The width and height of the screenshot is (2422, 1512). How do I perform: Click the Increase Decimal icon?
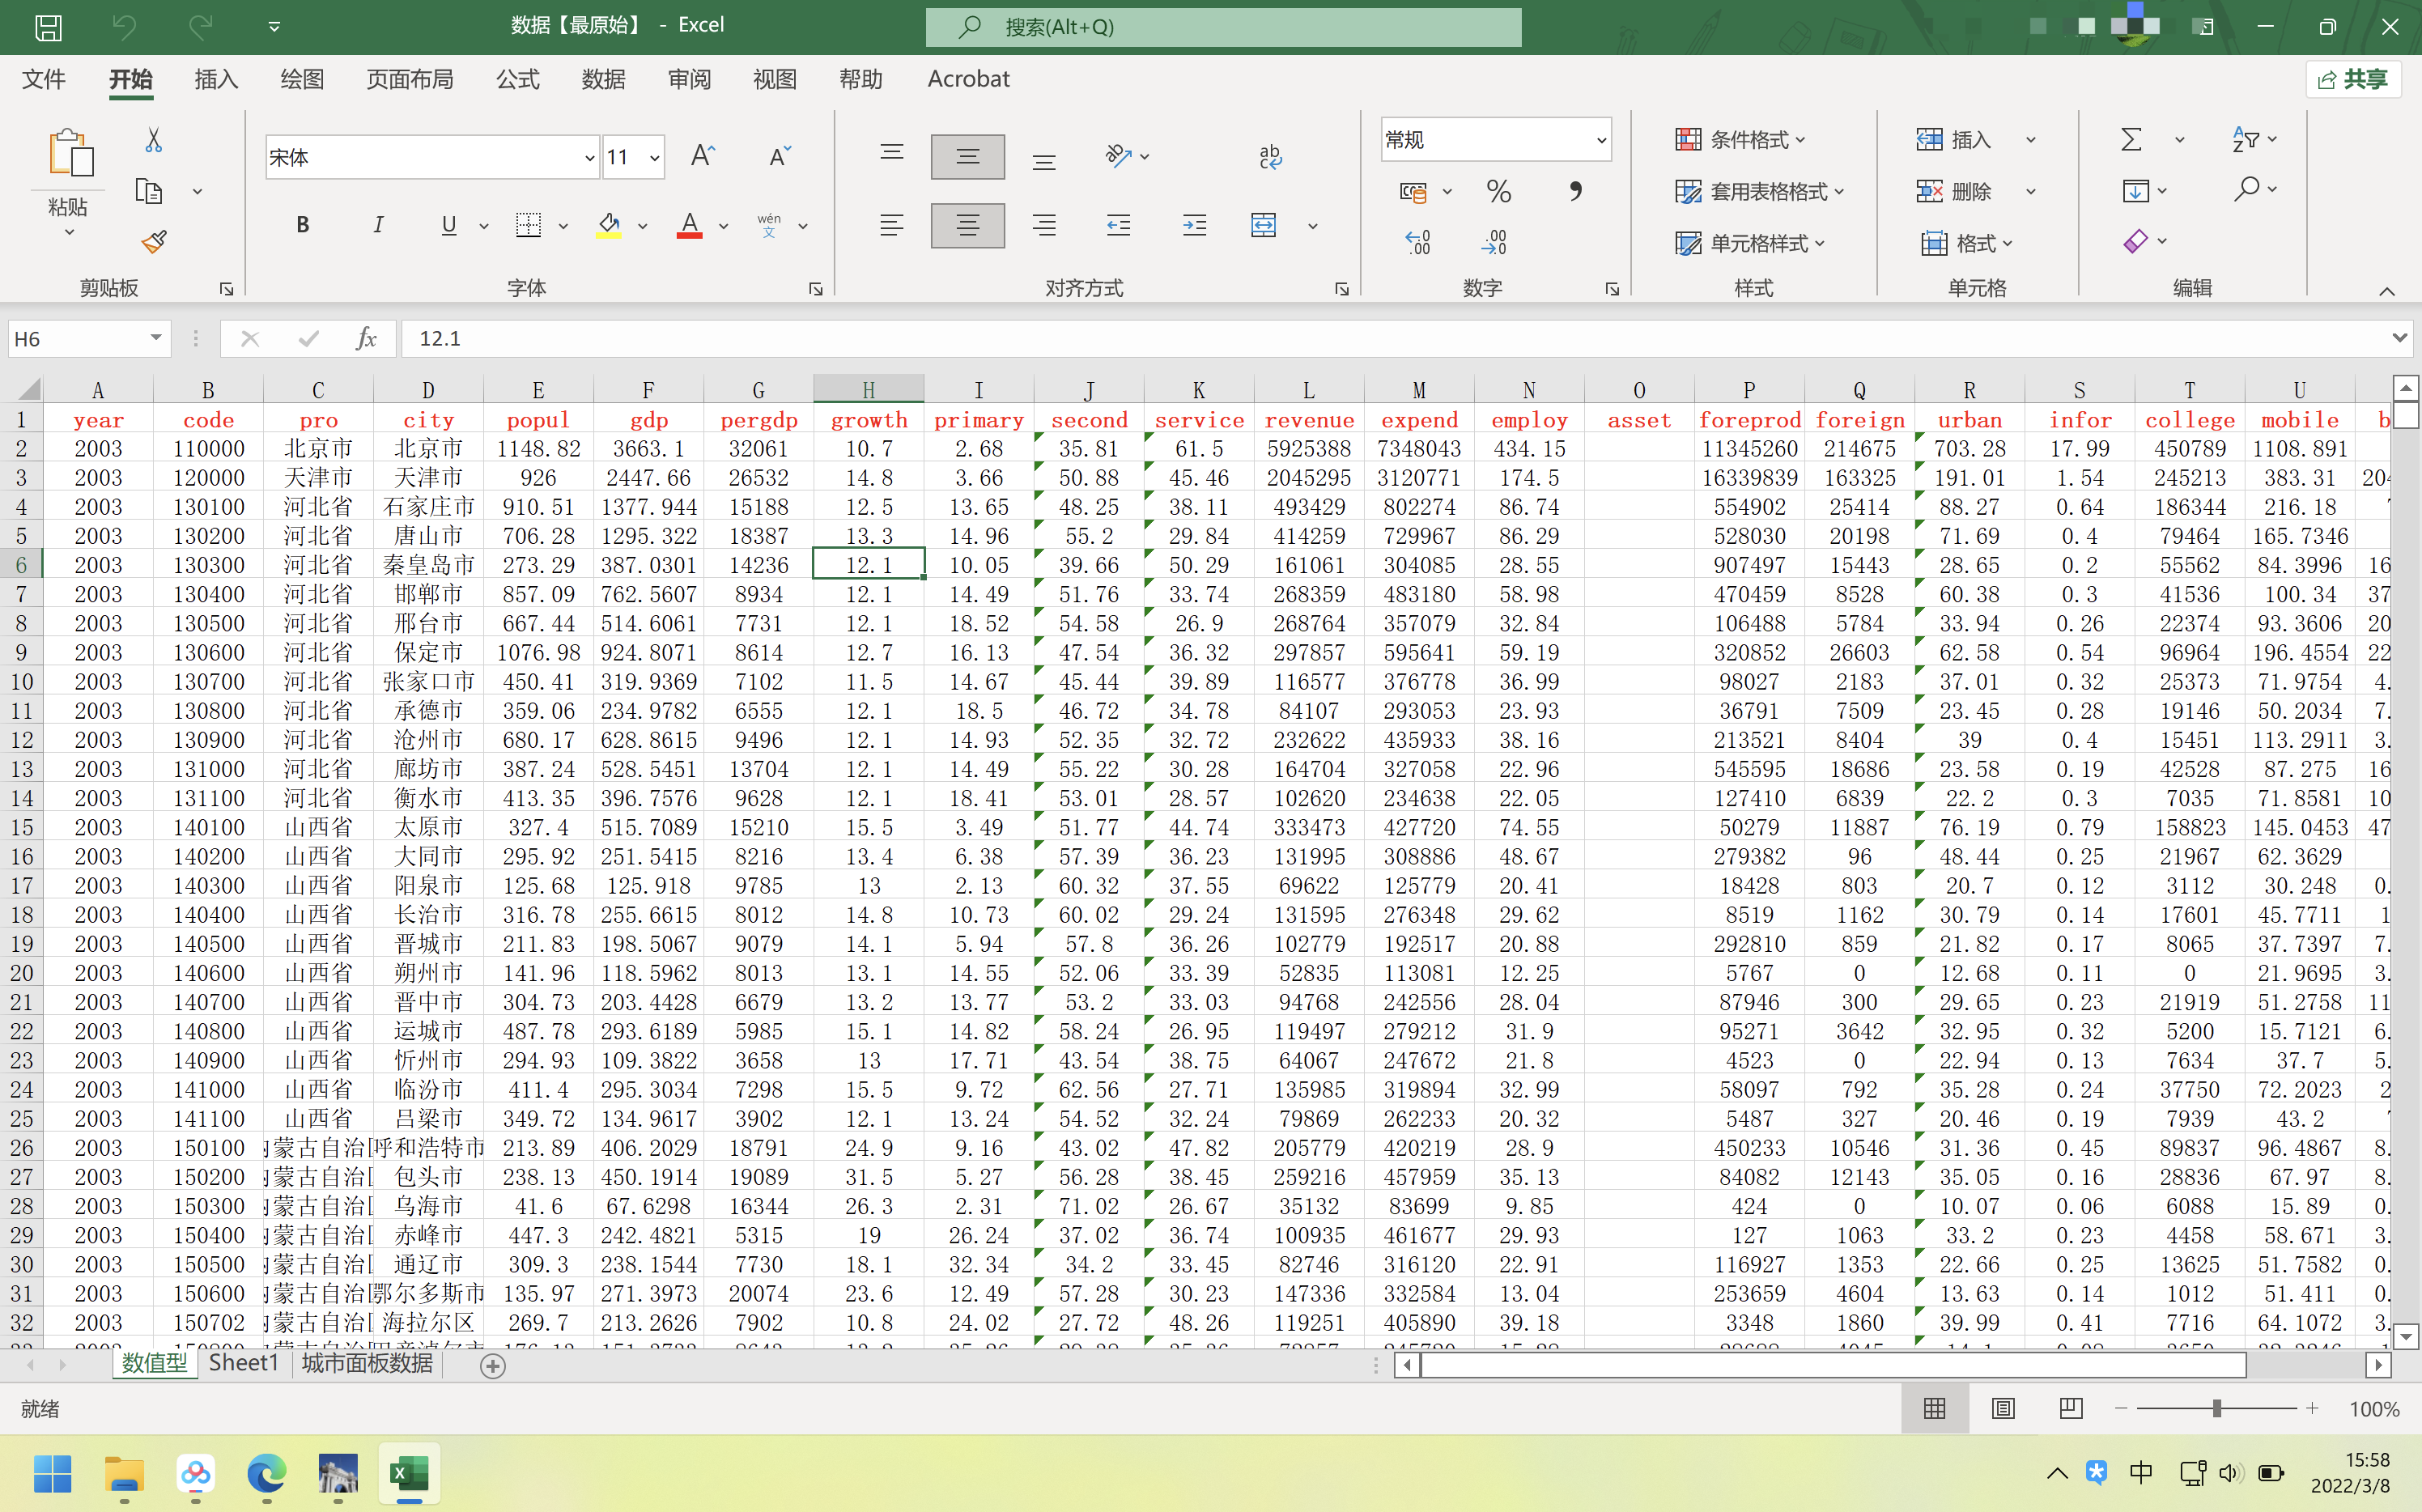1417,242
